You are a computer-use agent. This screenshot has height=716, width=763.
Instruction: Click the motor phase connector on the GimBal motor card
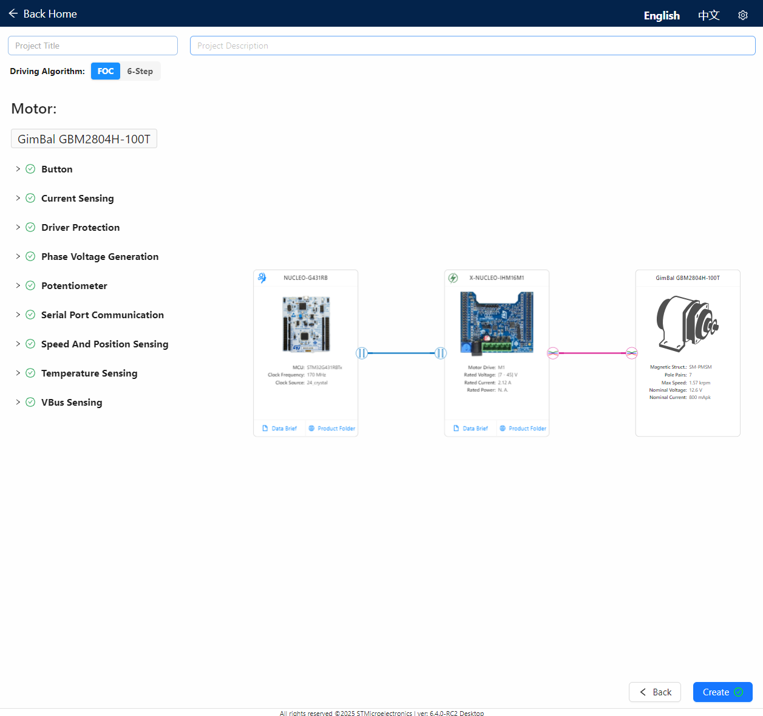click(x=632, y=353)
